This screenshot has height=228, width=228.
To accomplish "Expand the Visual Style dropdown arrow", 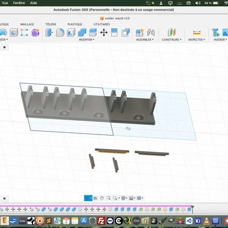I will point(135,198).
